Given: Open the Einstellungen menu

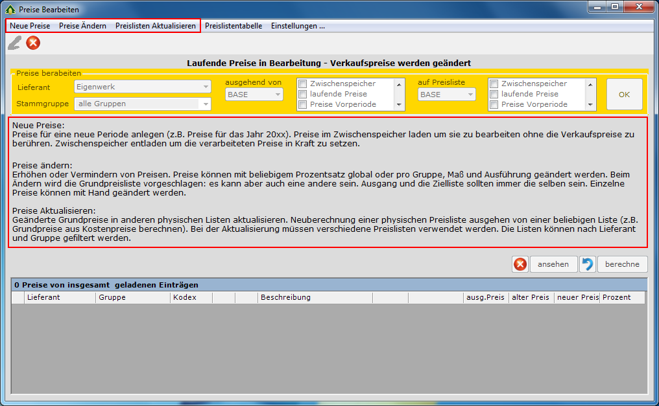Looking at the screenshot, I should 298,26.
